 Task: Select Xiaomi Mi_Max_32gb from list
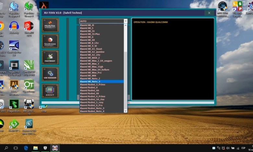[x=102, y=67]
